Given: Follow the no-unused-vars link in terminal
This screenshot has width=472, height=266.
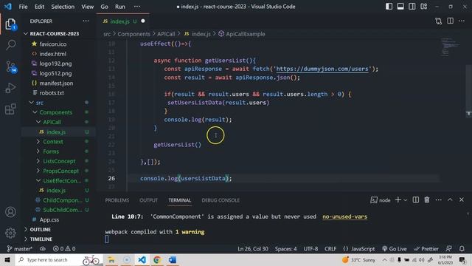Looking at the screenshot, I should (x=344, y=216).
